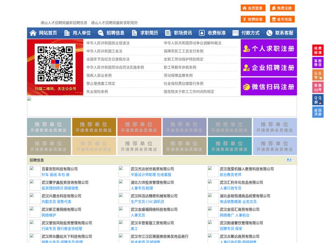Click the chat icon beside 招聘信息
This screenshot has height=243, width=324.
pyautogui.click(x=100, y=33)
